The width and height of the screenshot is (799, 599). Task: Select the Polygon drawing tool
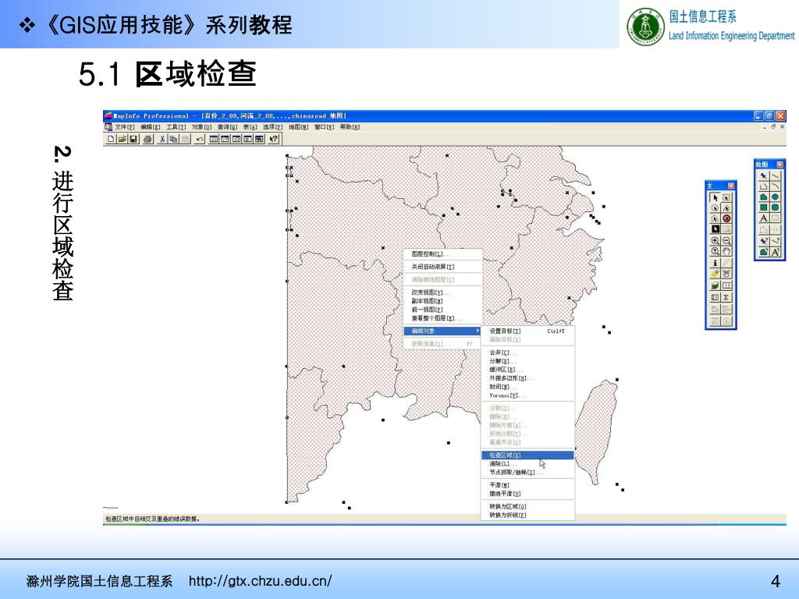tap(763, 197)
